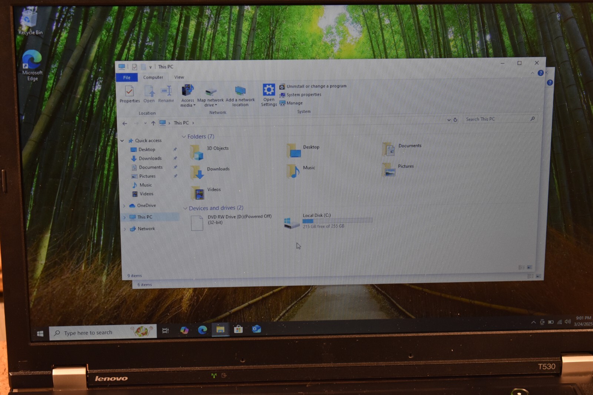Select the Pictures folder in Folders
The width and height of the screenshot is (593, 395).
coord(398,170)
